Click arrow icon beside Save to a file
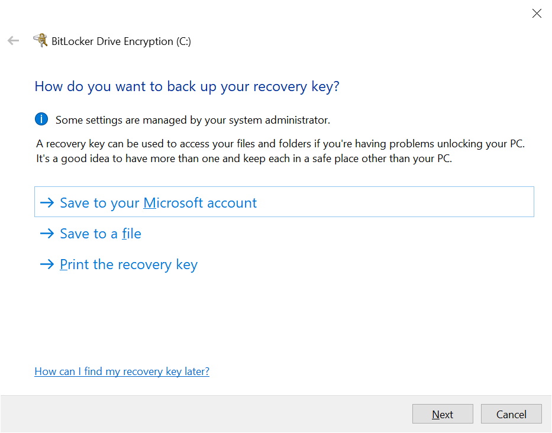 click(x=47, y=234)
